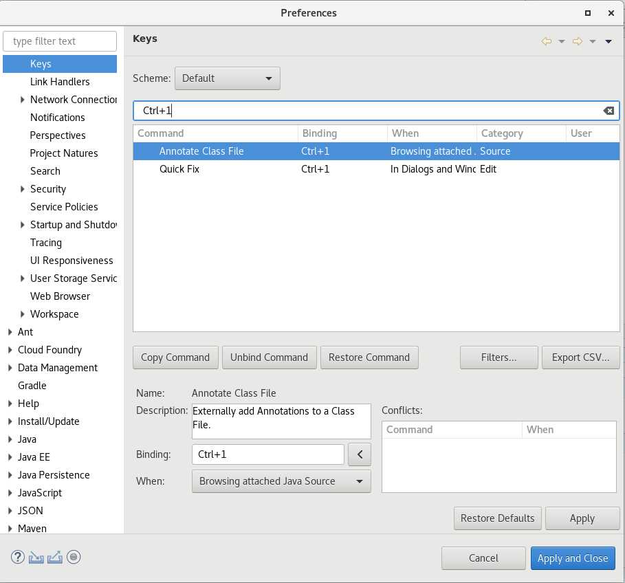Select Tracing in the tree
Viewport: 625px width, 583px height.
click(46, 243)
